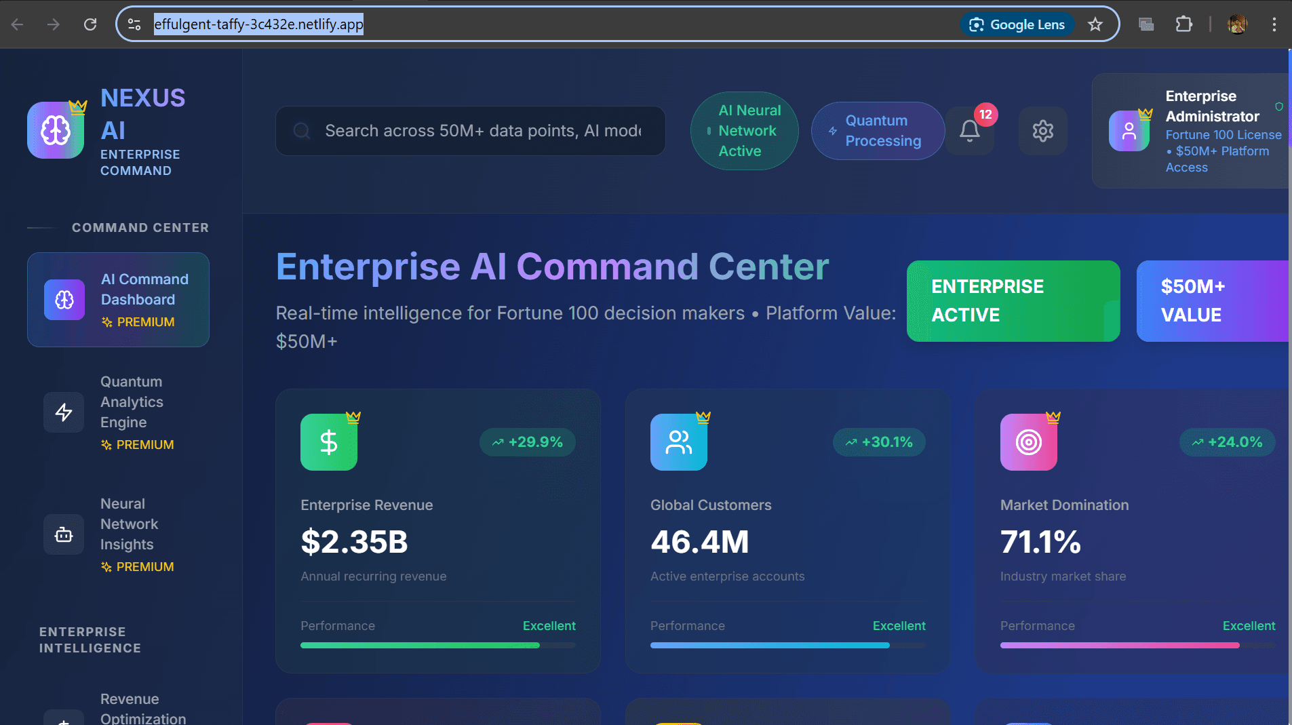Viewport: 1292px width, 725px height.
Task: Open the NEXUS AI brain logo icon
Action: click(x=56, y=130)
